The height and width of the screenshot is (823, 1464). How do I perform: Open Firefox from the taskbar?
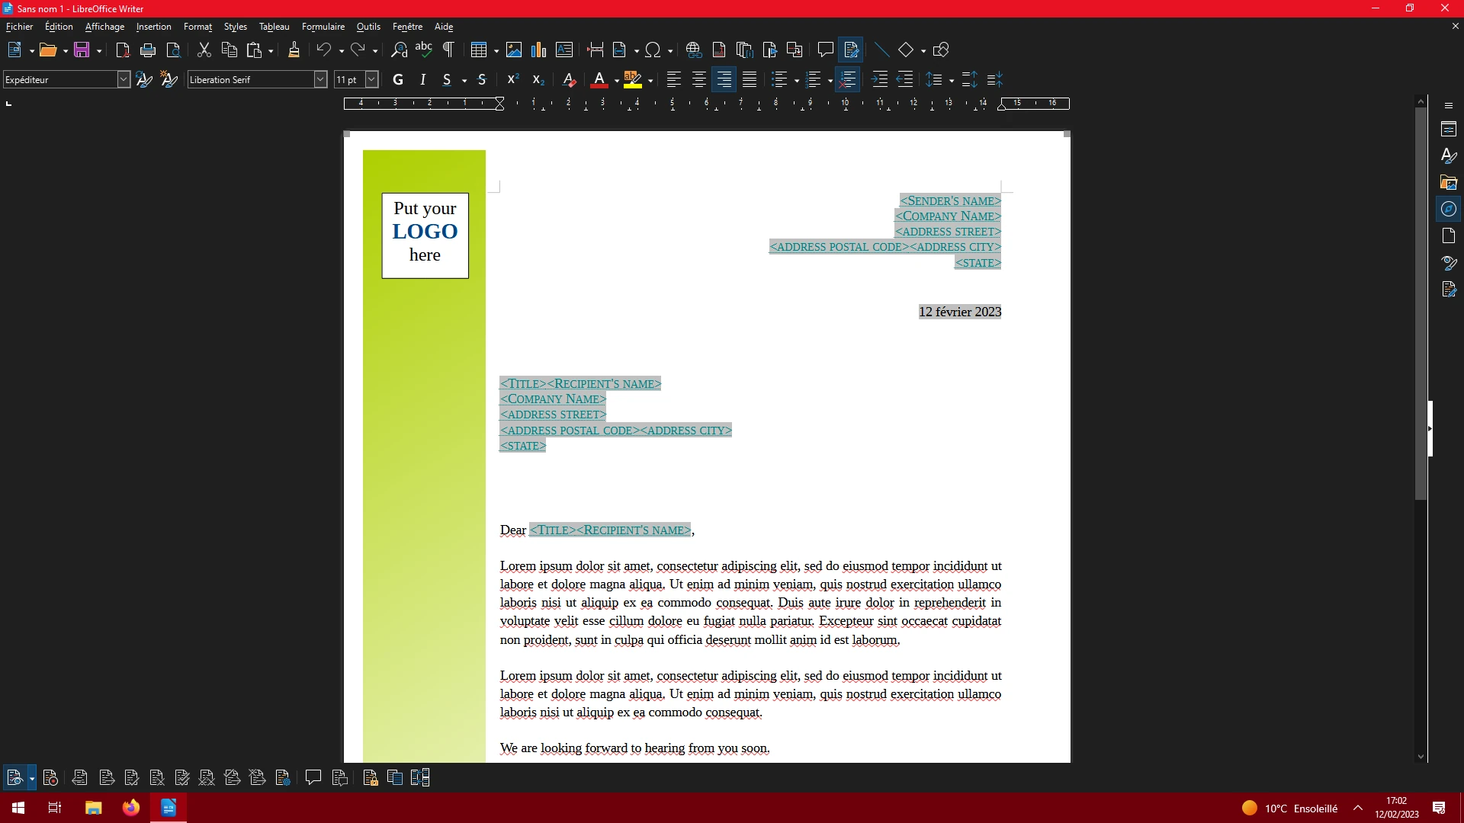click(x=131, y=808)
